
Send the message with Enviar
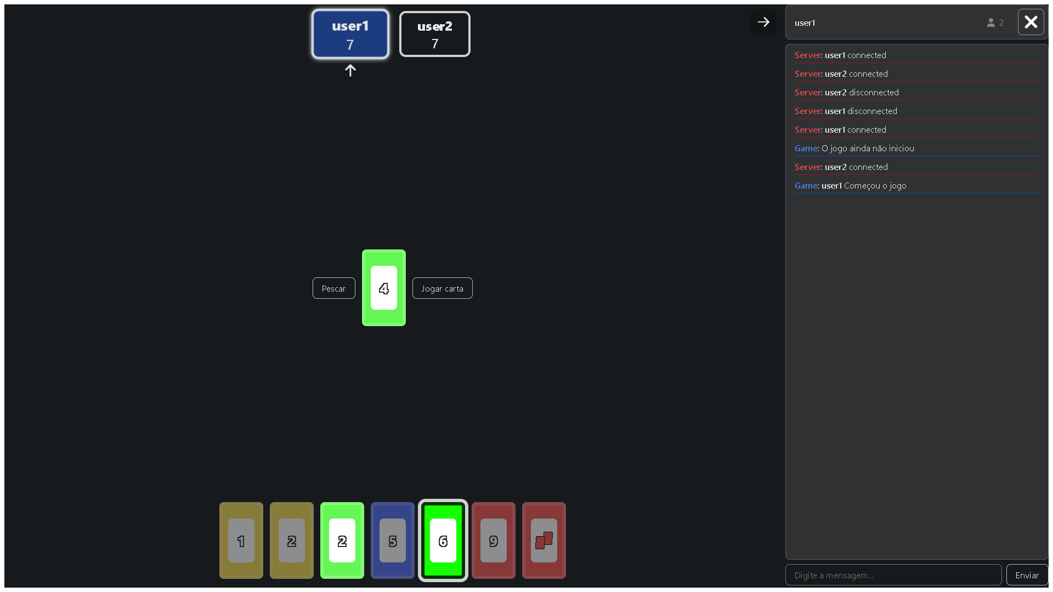(1027, 575)
